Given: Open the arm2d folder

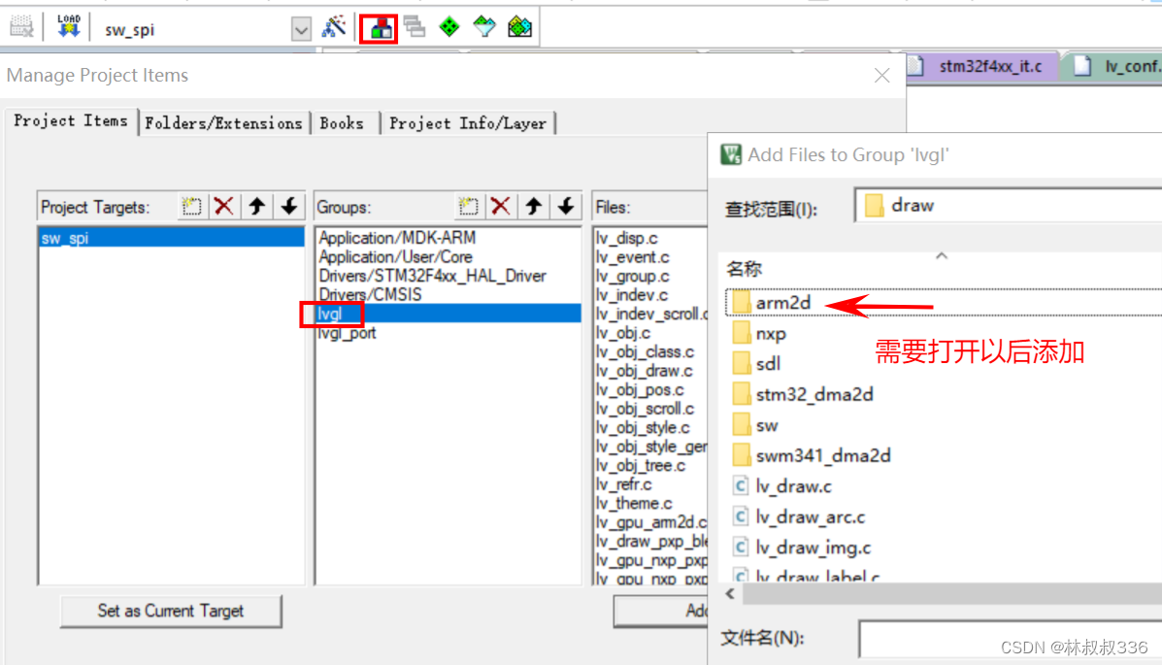Looking at the screenshot, I should (x=783, y=303).
